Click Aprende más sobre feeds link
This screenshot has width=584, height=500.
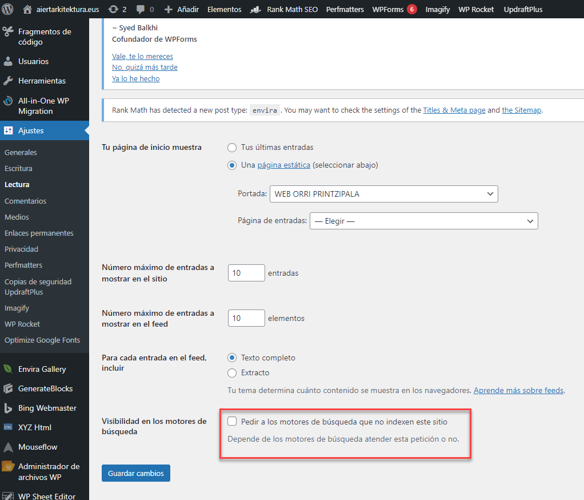click(x=518, y=390)
